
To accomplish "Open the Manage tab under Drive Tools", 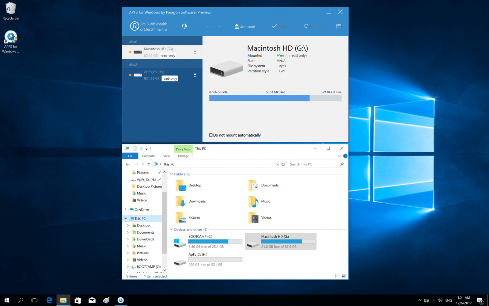I will [183, 156].
